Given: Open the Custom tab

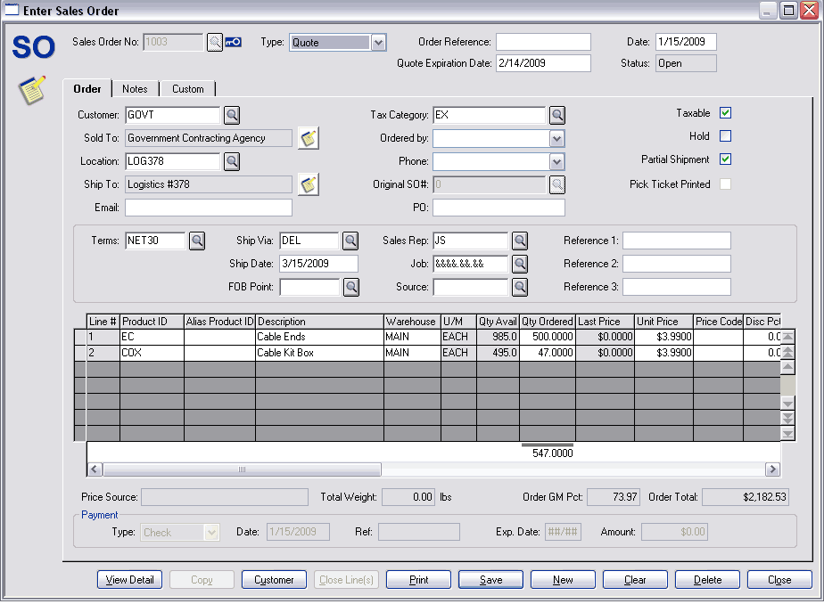Looking at the screenshot, I should point(187,89).
